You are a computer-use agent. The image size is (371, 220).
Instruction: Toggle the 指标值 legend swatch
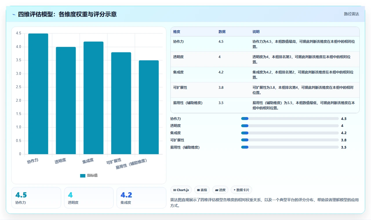[83, 175]
